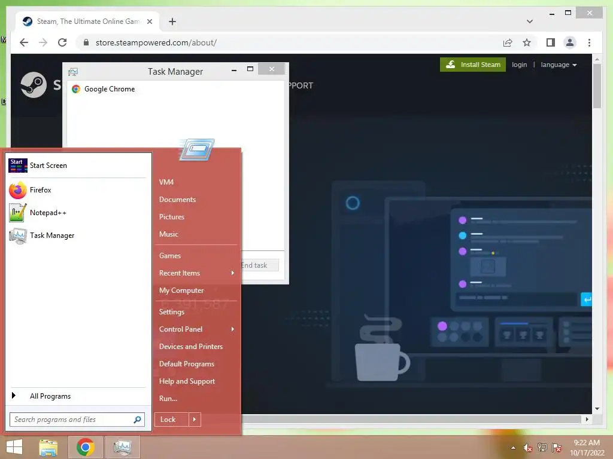The height and width of the screenshot is (459, 613).
Task: Open the language dropdown on Steam
Action: click(x=559, y=65)
